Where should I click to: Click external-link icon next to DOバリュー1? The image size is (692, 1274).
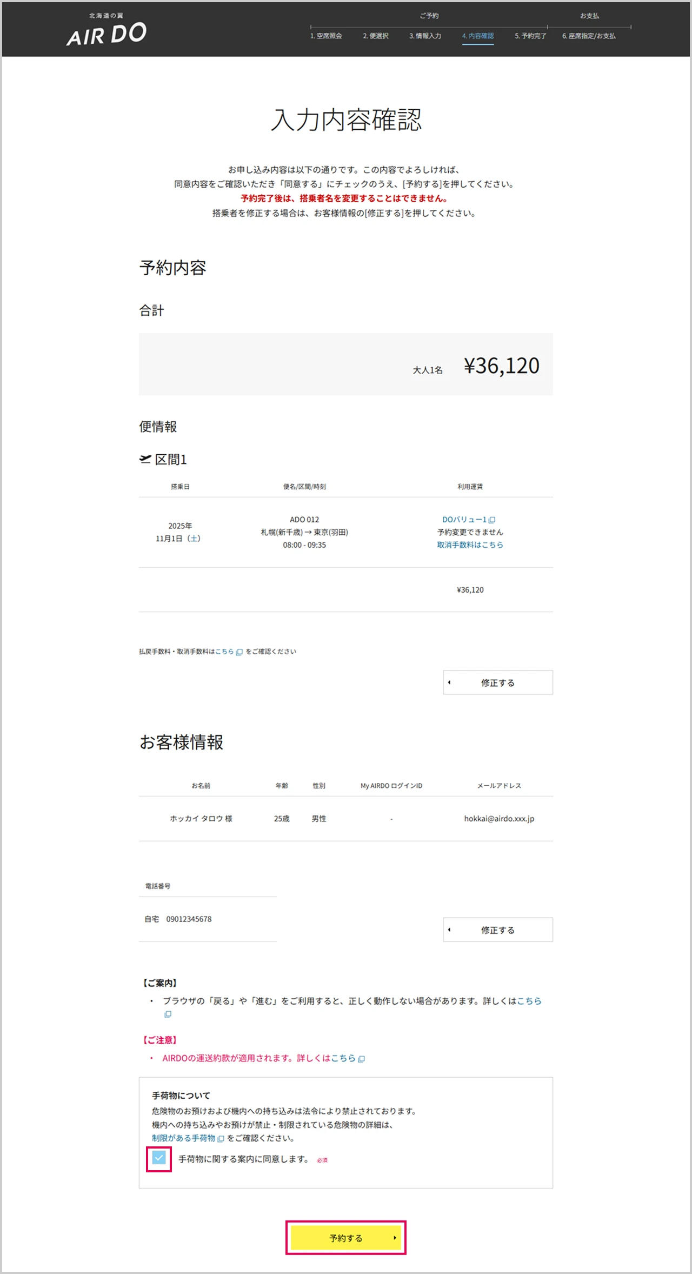492,520
